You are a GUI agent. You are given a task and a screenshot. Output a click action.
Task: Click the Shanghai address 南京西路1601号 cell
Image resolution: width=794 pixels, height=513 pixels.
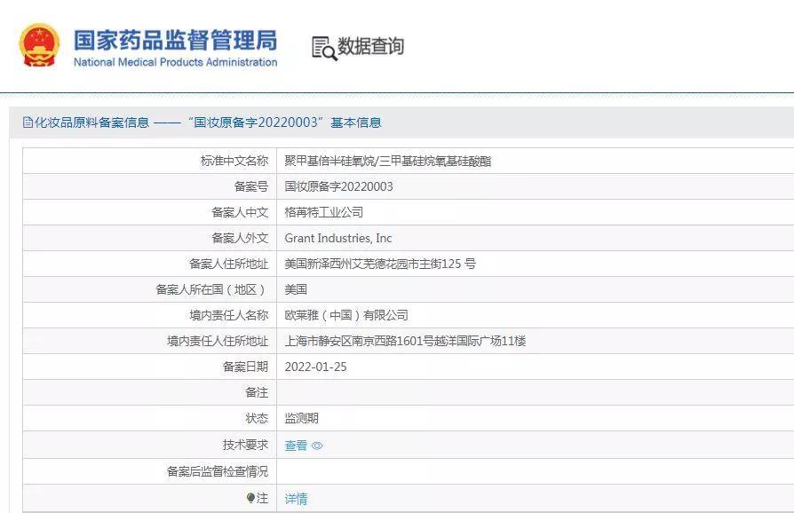[405, 341]
